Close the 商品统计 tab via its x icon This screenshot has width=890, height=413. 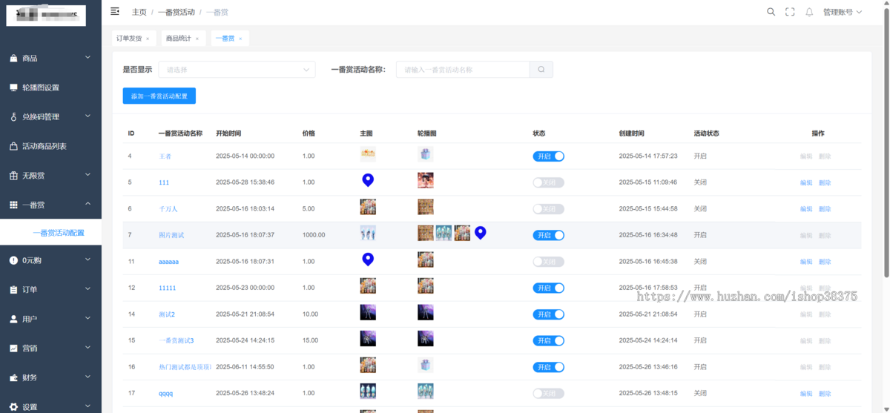(197, 39)
